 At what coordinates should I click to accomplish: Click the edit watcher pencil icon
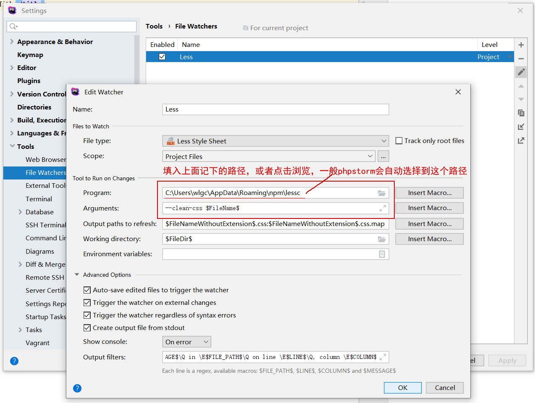(521, 72)
